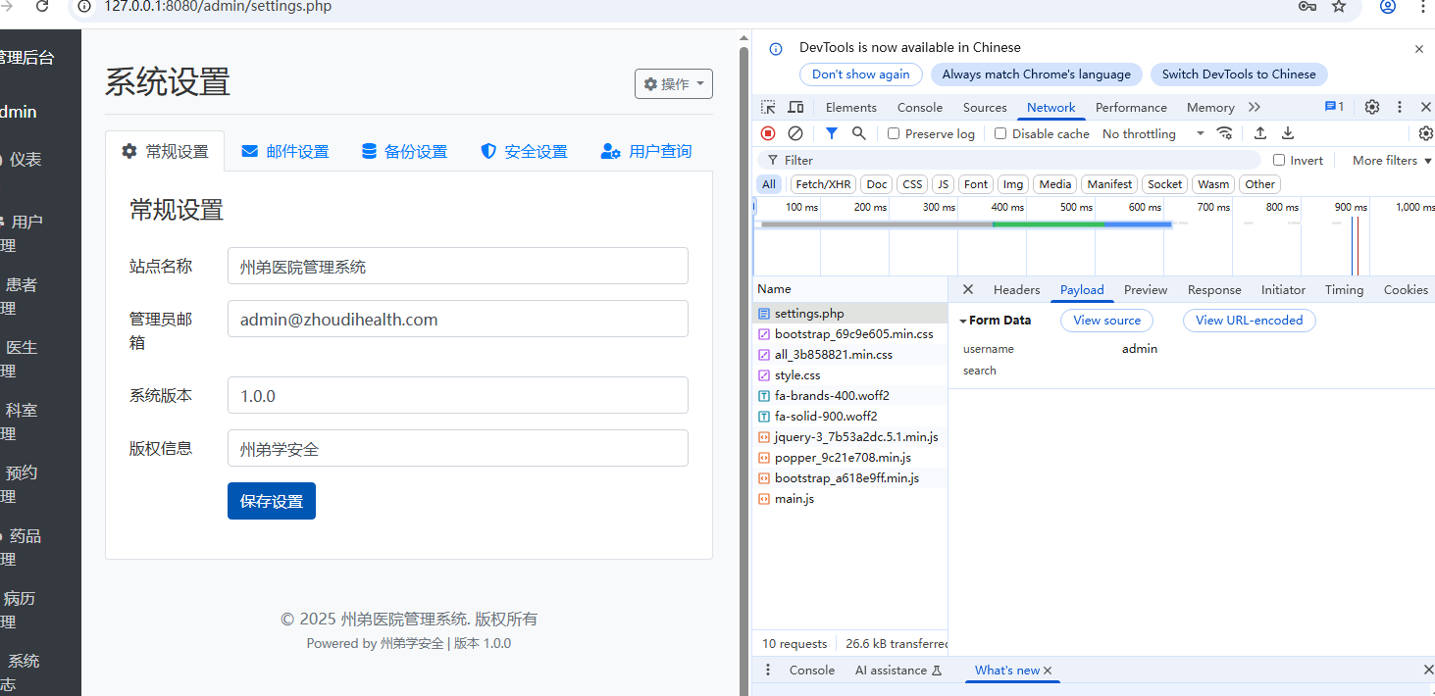The height and width of the screenshot is (696, 1435).
Task: Click Switch DevTools to Chinese button
Action: coord(1239,75)
